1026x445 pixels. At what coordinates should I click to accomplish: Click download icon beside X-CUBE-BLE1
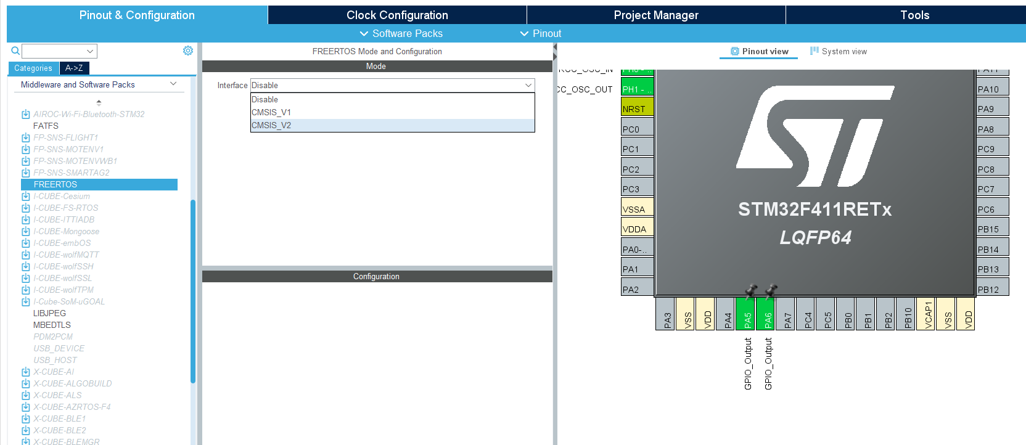(26, 418)
